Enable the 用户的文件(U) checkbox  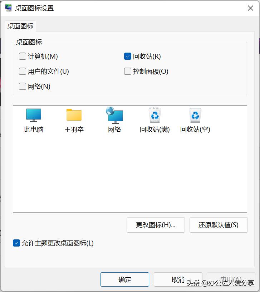point(22,71)
